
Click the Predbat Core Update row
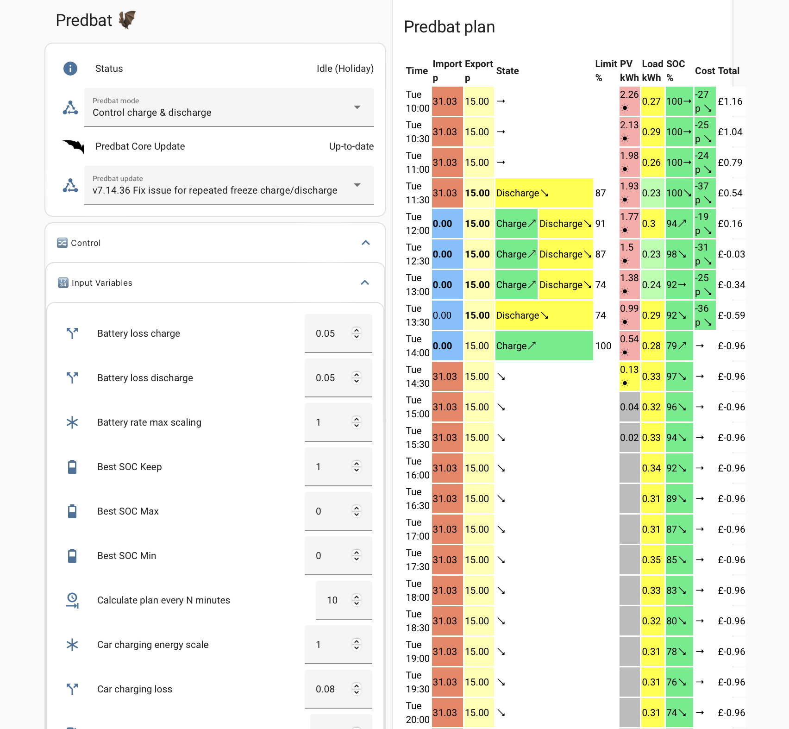(x=218, y=146)
